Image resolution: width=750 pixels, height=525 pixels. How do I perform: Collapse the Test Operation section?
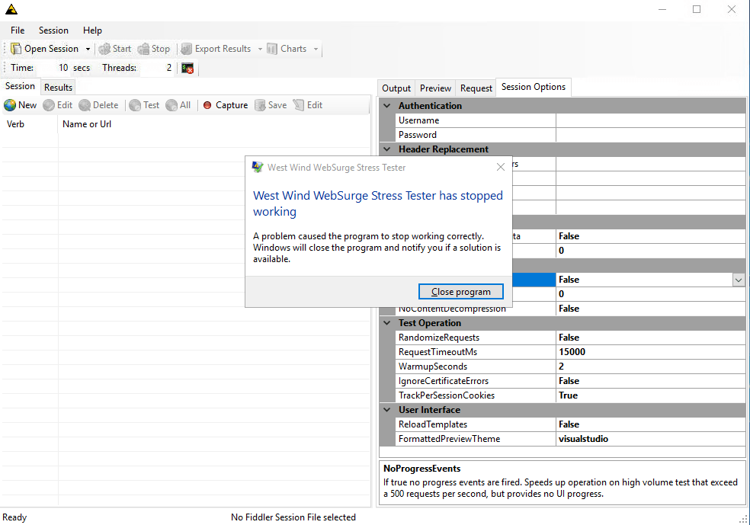point(387,323)
